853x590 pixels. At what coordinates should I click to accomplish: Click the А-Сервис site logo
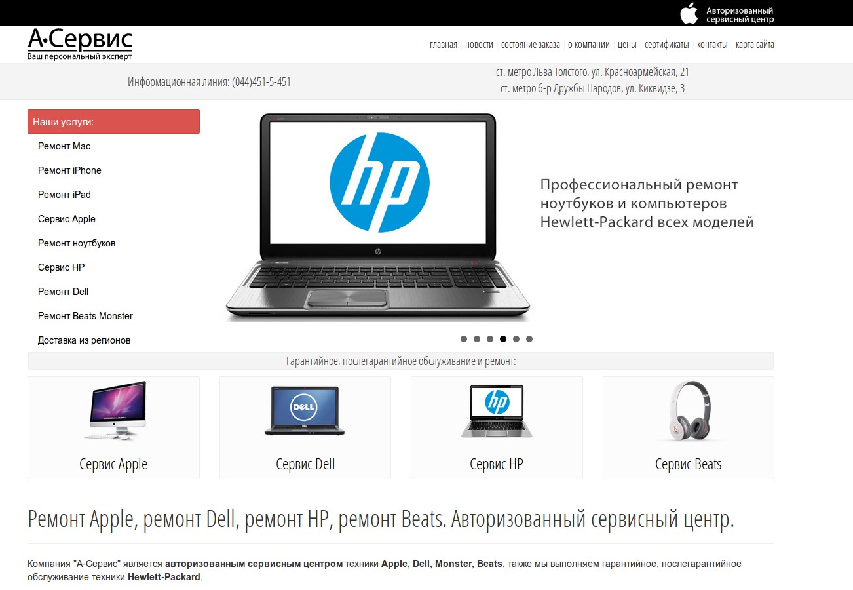80,45
